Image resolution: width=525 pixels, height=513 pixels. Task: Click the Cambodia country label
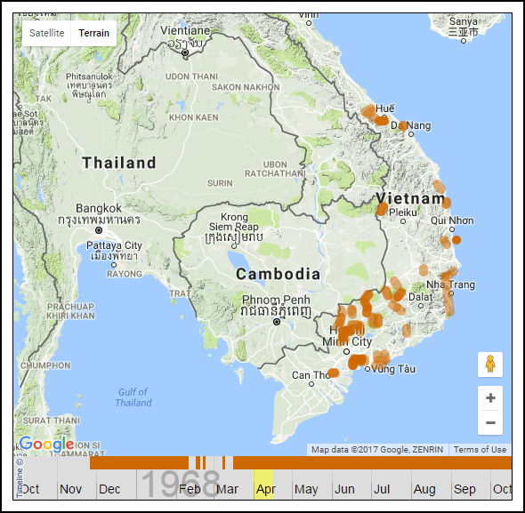[279, 274]
